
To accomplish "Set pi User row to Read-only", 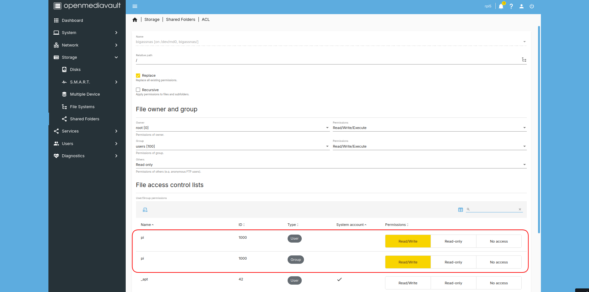I will [x=453, y=241].
